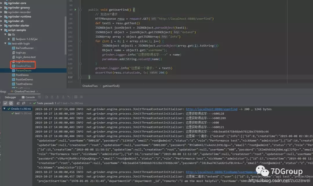Toggle the Show Ignored tests button
313x186 pixels.
tap(11, 103)
